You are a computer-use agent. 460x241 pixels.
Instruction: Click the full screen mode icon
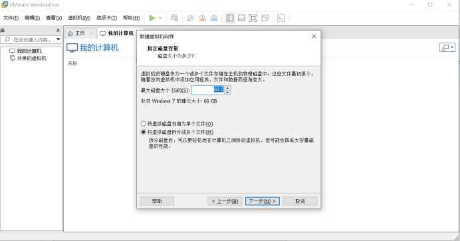(253, 18)
